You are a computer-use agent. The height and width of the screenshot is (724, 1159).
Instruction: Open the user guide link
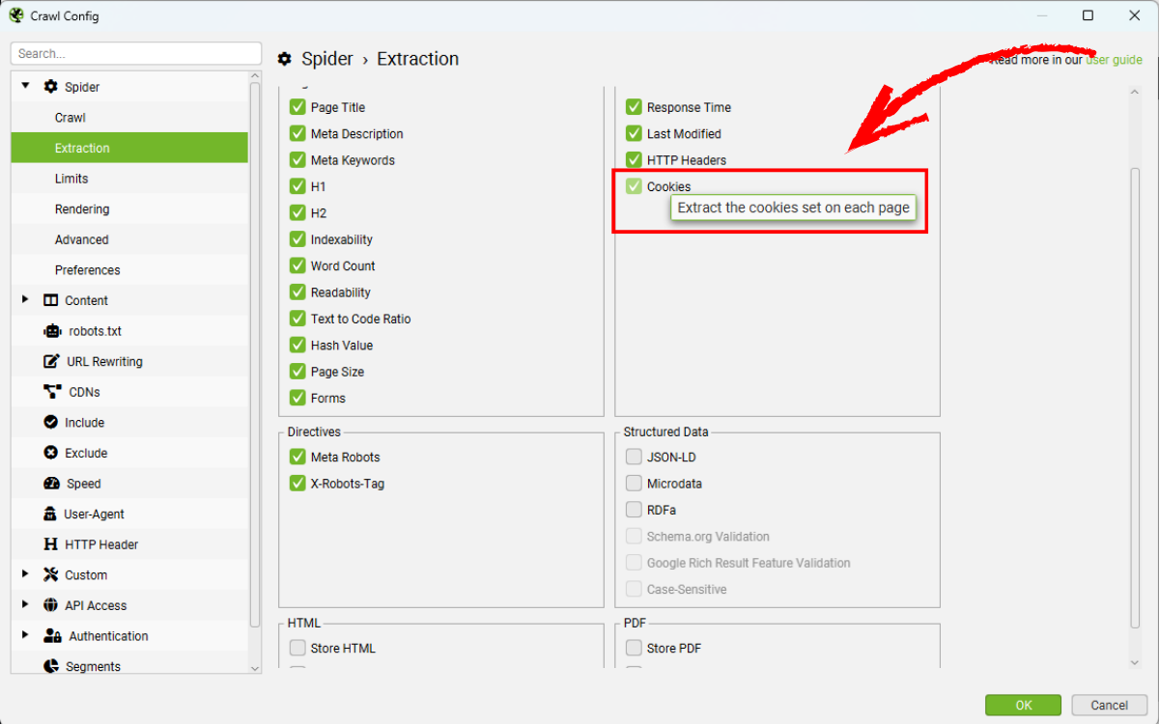pyautogui.click(x=1114, y=60)
